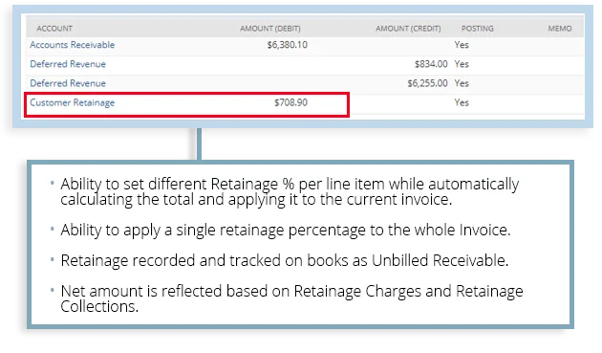Open the Deferred Revenue link on the $6,255.00 row
The height and width of the screenshot is (353, 602).
[x=68, y=83]
